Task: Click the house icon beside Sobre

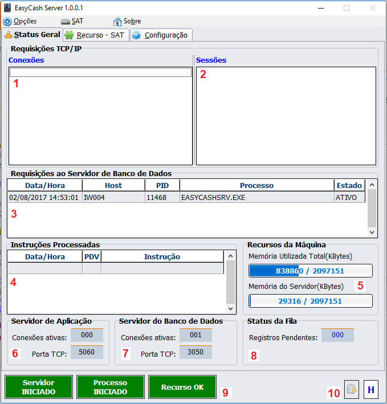Action: [117, 22]
